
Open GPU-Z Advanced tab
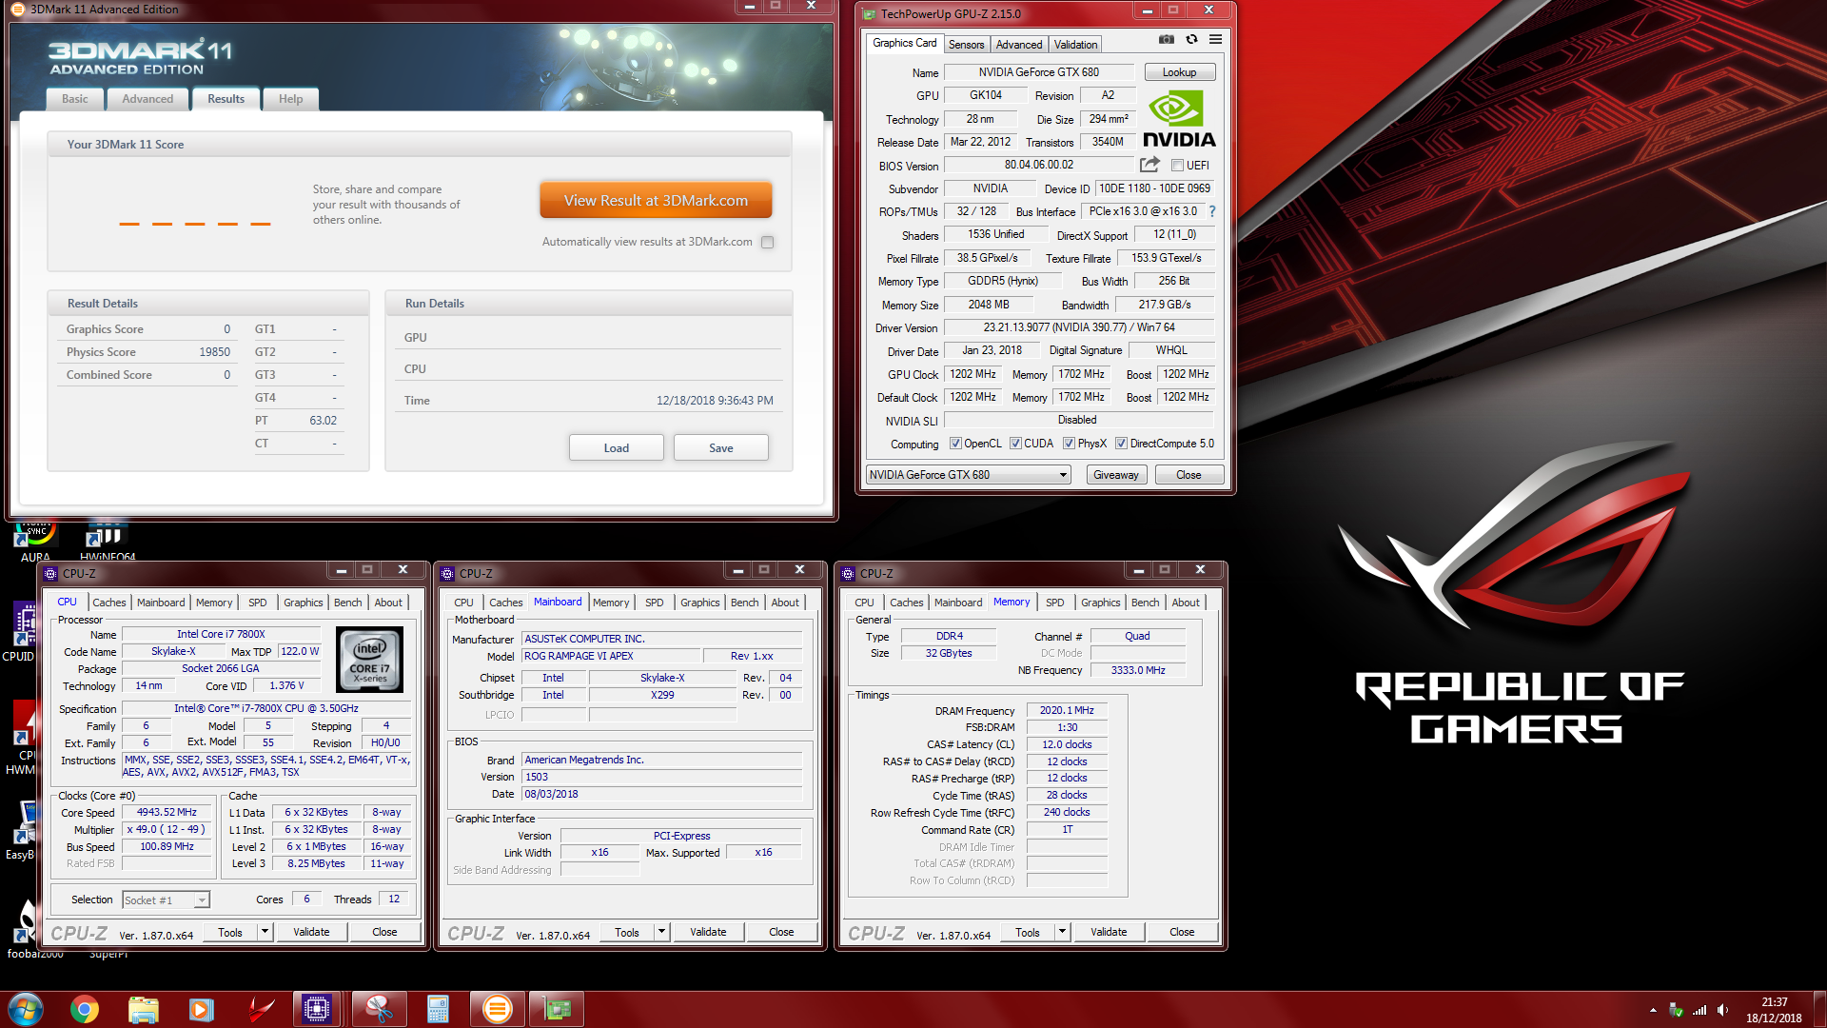(1018, 45)
